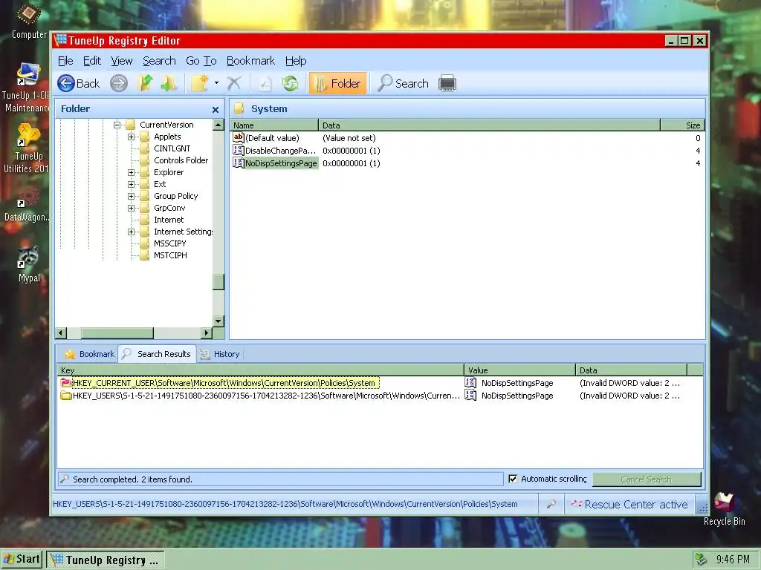The height and width of the screenshot is (570, 761).
Task: Sort by the Size column header
Action: tap(682, 125)
